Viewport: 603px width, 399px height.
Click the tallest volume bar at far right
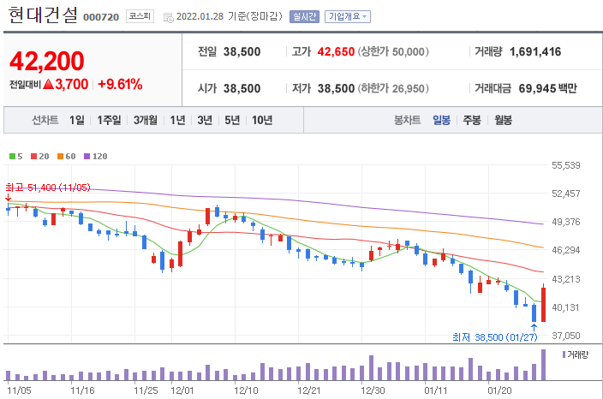pyautogui.click(x=543, y=365)
